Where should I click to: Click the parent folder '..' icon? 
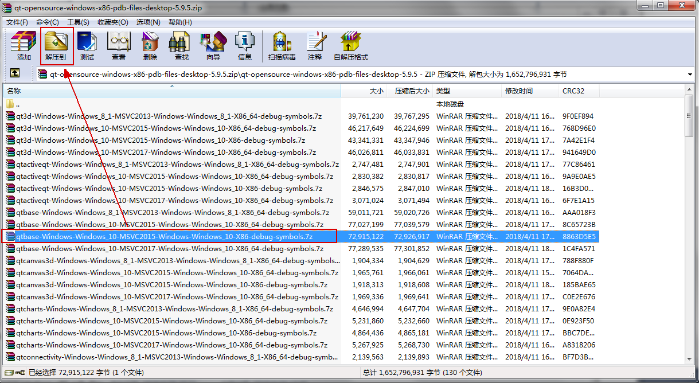10,104
